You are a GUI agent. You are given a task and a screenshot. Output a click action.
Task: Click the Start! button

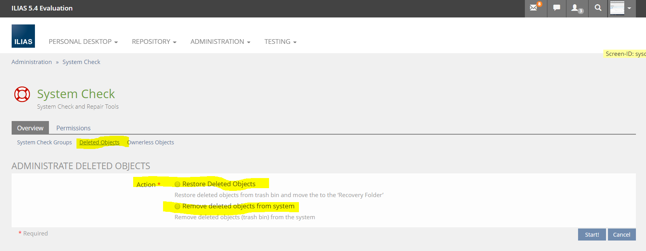(592, 235)
